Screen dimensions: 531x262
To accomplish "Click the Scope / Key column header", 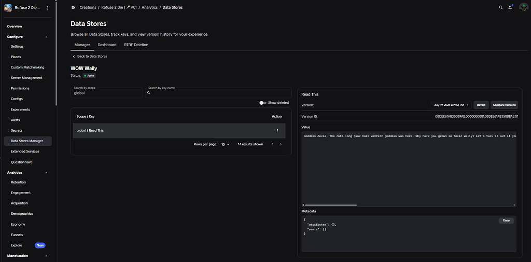I will [86, 116].
